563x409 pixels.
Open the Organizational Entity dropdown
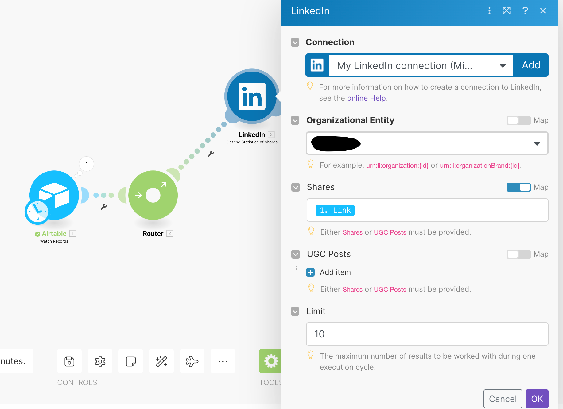click(x=427, y=143)
